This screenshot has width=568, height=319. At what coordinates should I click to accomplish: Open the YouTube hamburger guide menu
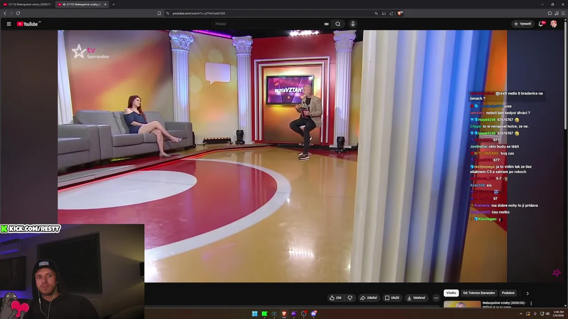8,24
